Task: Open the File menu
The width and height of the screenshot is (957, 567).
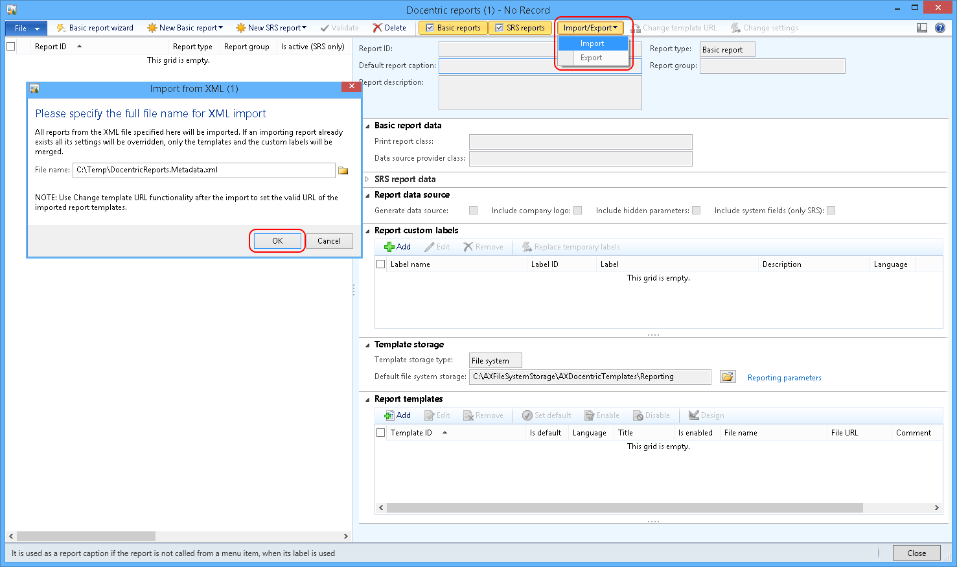Action: tap(26, 28)
